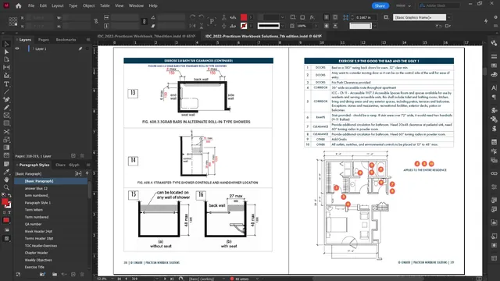Viewport: 500px width, 281px height.
Task: Open the Object menu
Action: pos(88,5)
